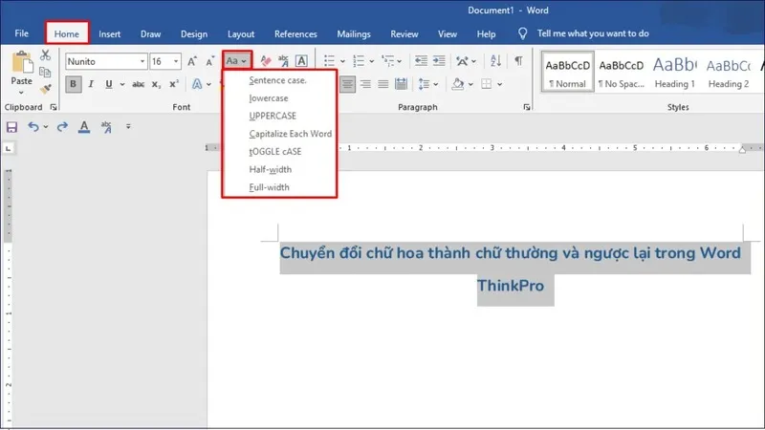The height and width of the screenshot is (430, 765).
Task: Click the Paste clipboard icon
Action: point(21,63)
